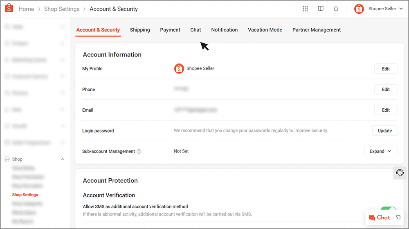The height and width of the screenshot is (229, 409).
Task: Edit the My Profile row
Action: click(x=386, y=69)
